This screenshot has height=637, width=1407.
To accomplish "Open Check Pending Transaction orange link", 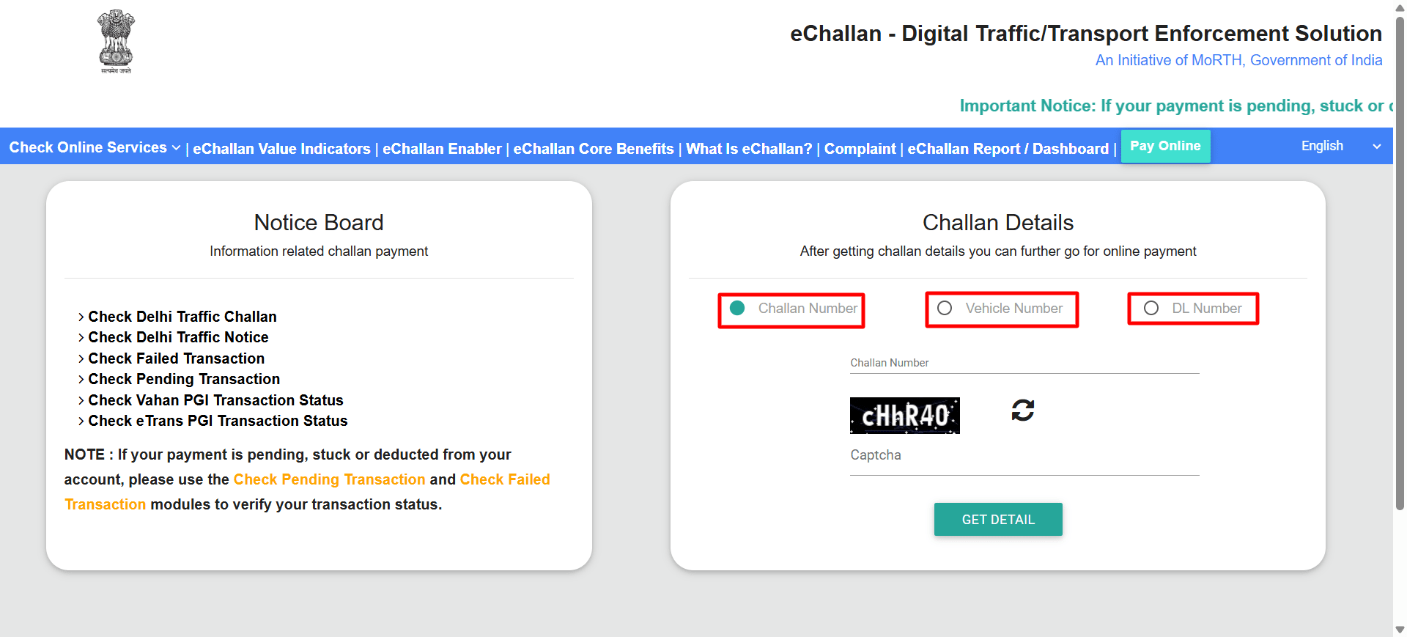I will [329, 479].
